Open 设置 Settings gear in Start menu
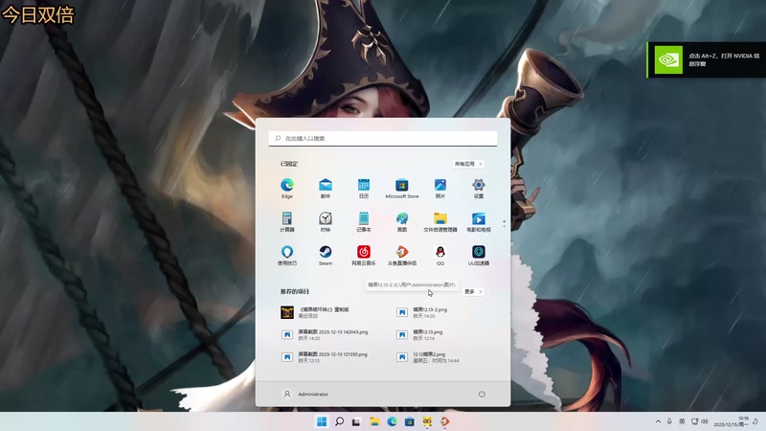 (x=478, y=188)
